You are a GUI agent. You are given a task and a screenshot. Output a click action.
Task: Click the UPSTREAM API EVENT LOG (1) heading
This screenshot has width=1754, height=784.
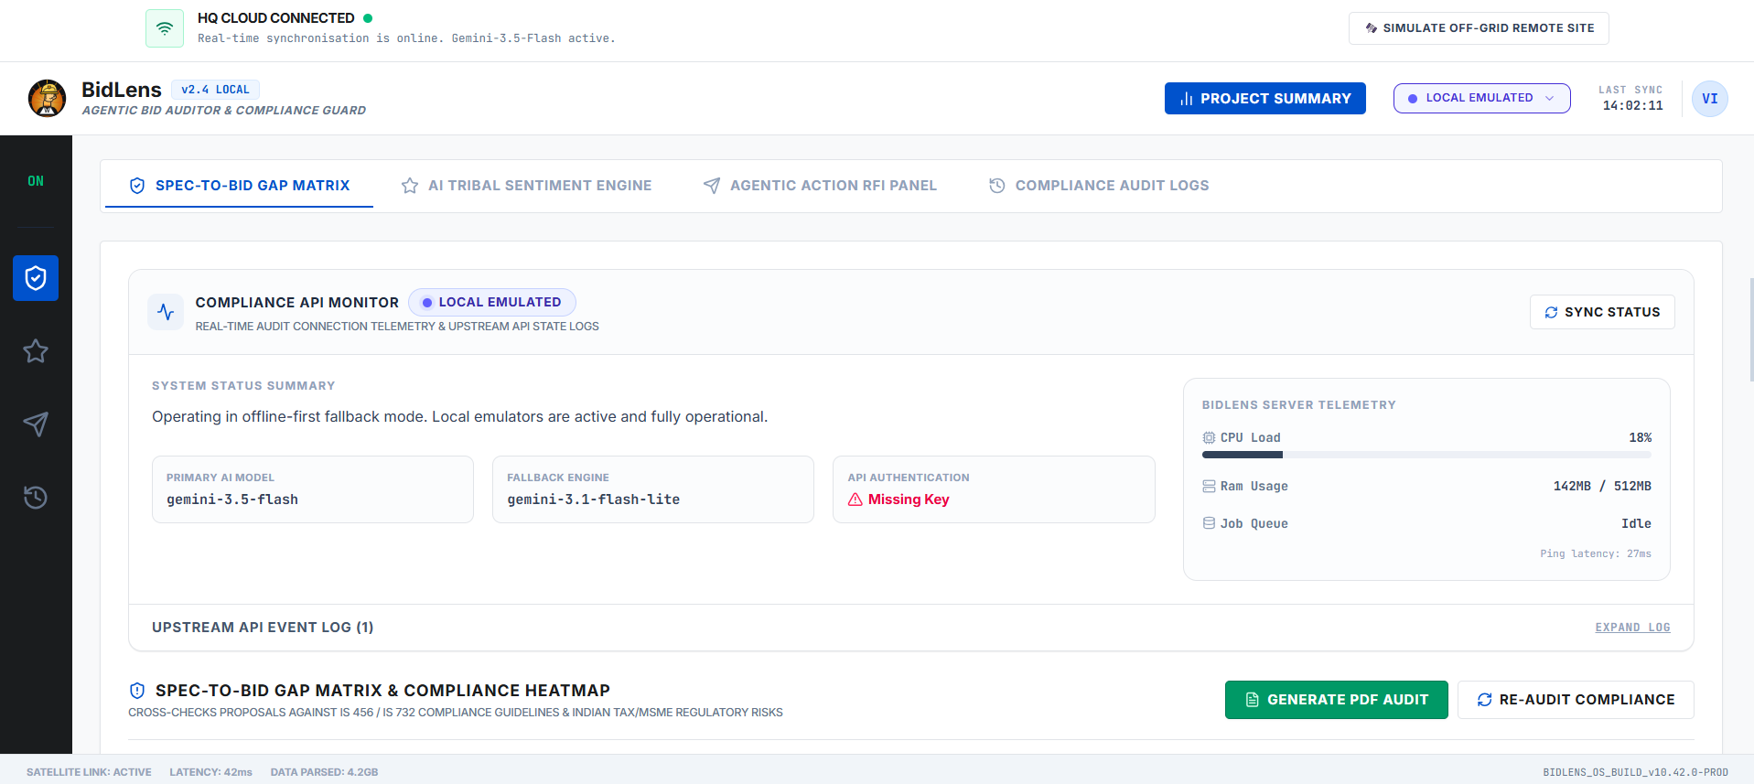pyautogui.click(x=263, y=628)
